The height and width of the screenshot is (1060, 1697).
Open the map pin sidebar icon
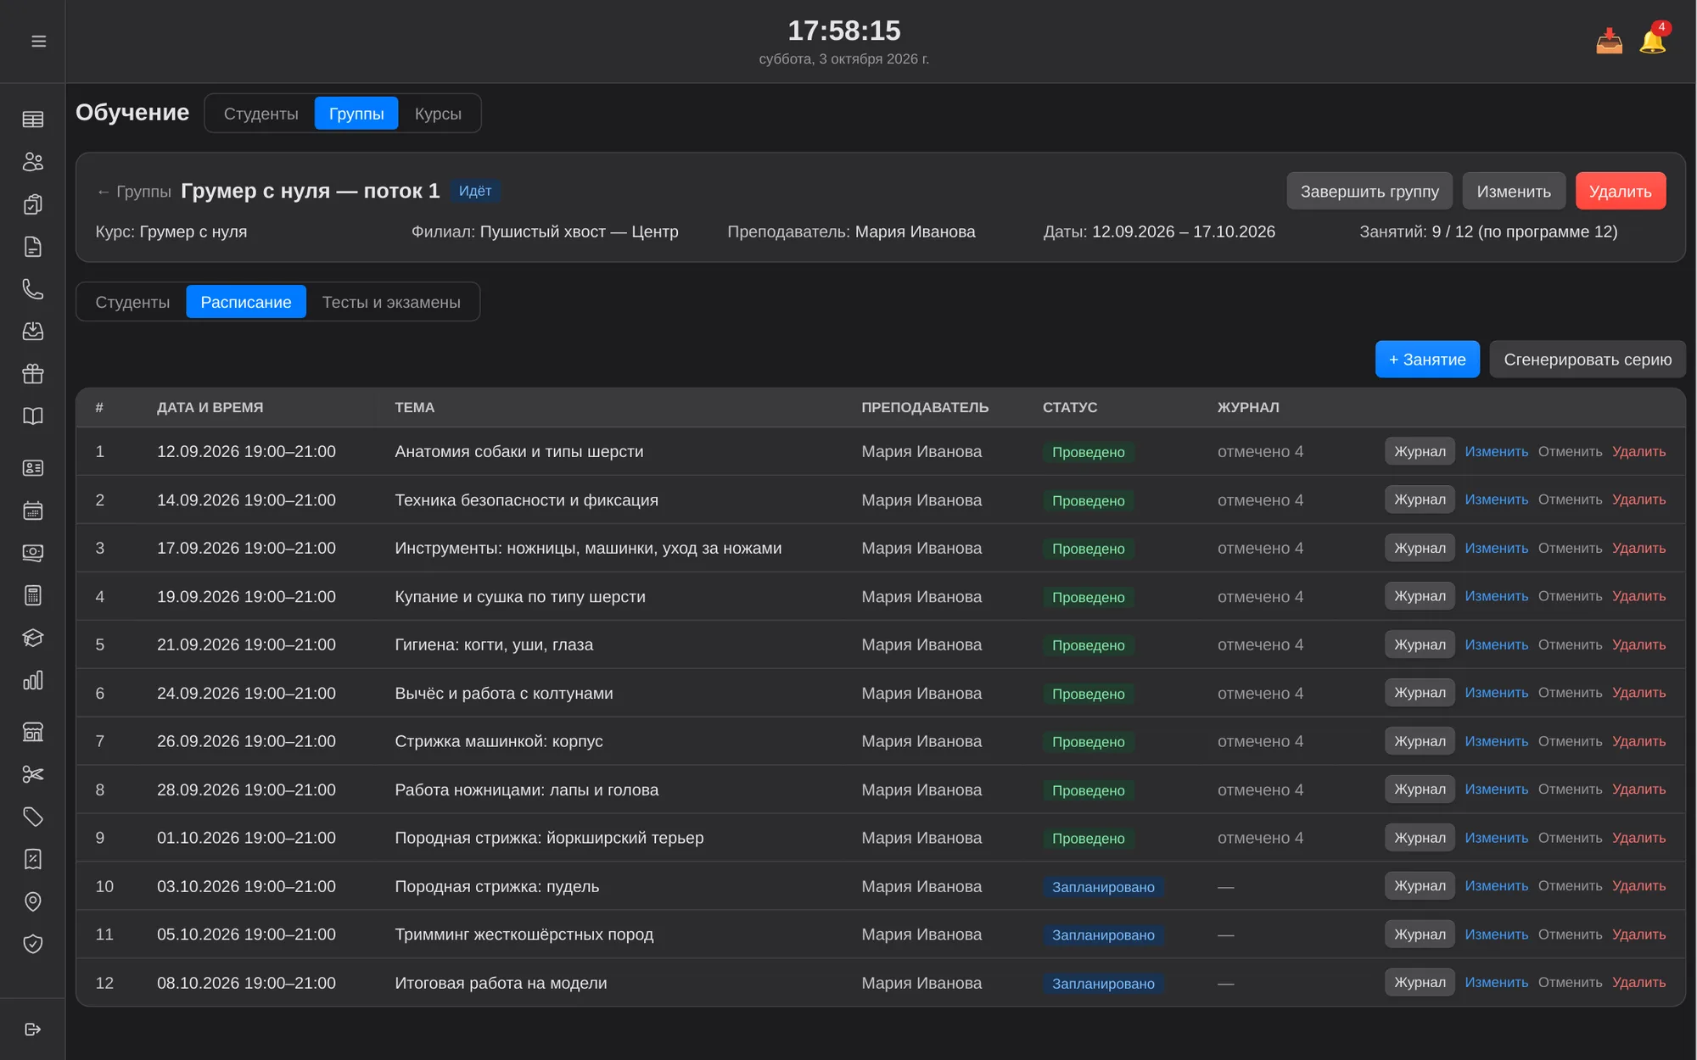33,901
